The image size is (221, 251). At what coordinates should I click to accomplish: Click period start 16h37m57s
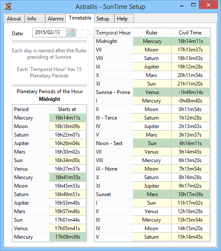point(67,169)
